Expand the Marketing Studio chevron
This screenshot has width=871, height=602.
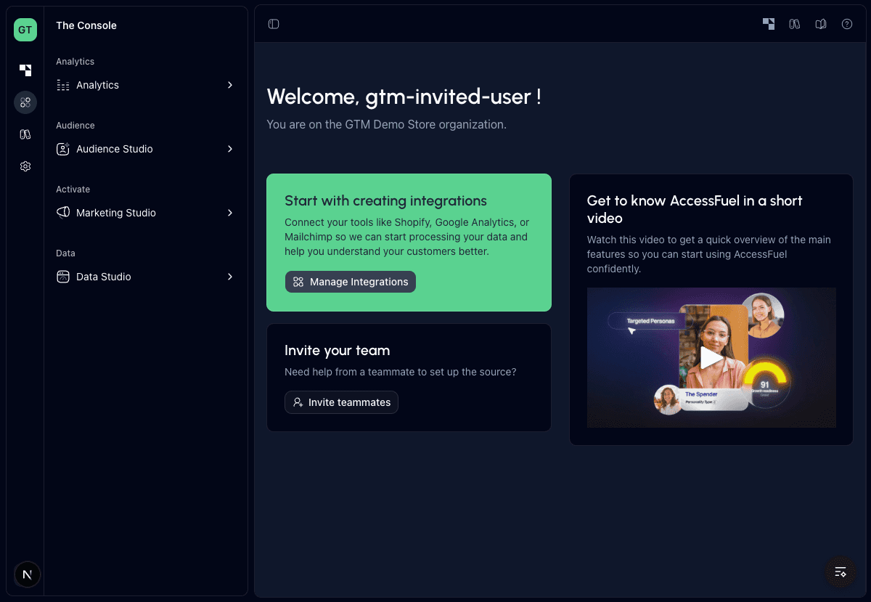coord(229,213)
